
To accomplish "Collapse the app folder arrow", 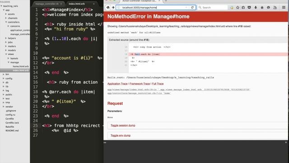I will tap(4, 10).
